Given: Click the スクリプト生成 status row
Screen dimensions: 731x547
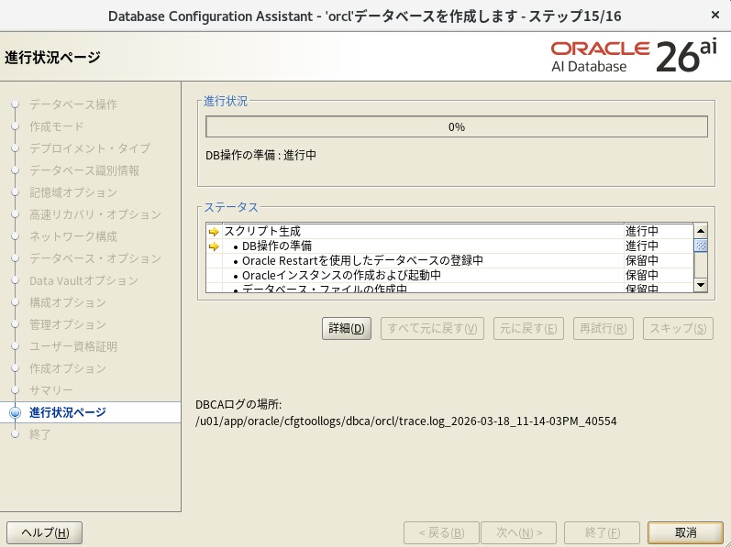Looking at the screenshot, I should 449,232.
